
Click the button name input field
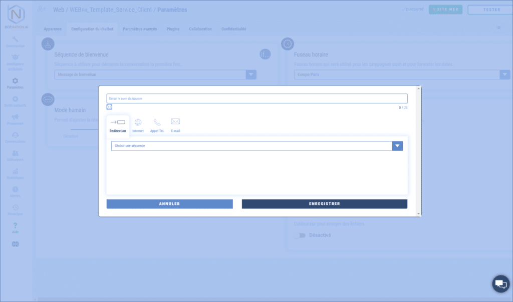[256, 98]
